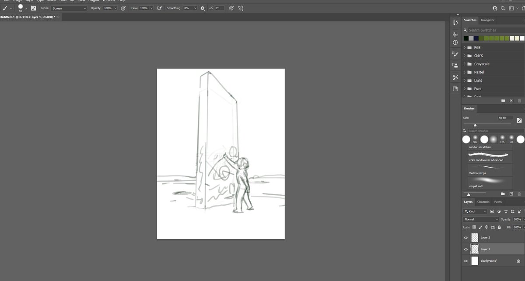Create new swatch group folder
This screenshot has height=281, width=525.
pyautogui.click(x=503, y=101)
